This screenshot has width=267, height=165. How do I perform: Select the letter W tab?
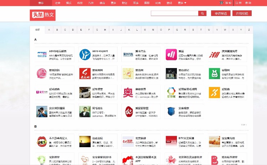tap(225, 30)
